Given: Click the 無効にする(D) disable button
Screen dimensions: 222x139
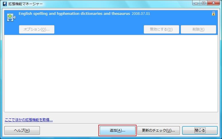Looking at the screenshot, I should [161, 29].
